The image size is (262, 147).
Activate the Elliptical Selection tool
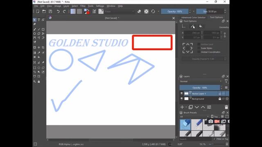click(39, 68)
